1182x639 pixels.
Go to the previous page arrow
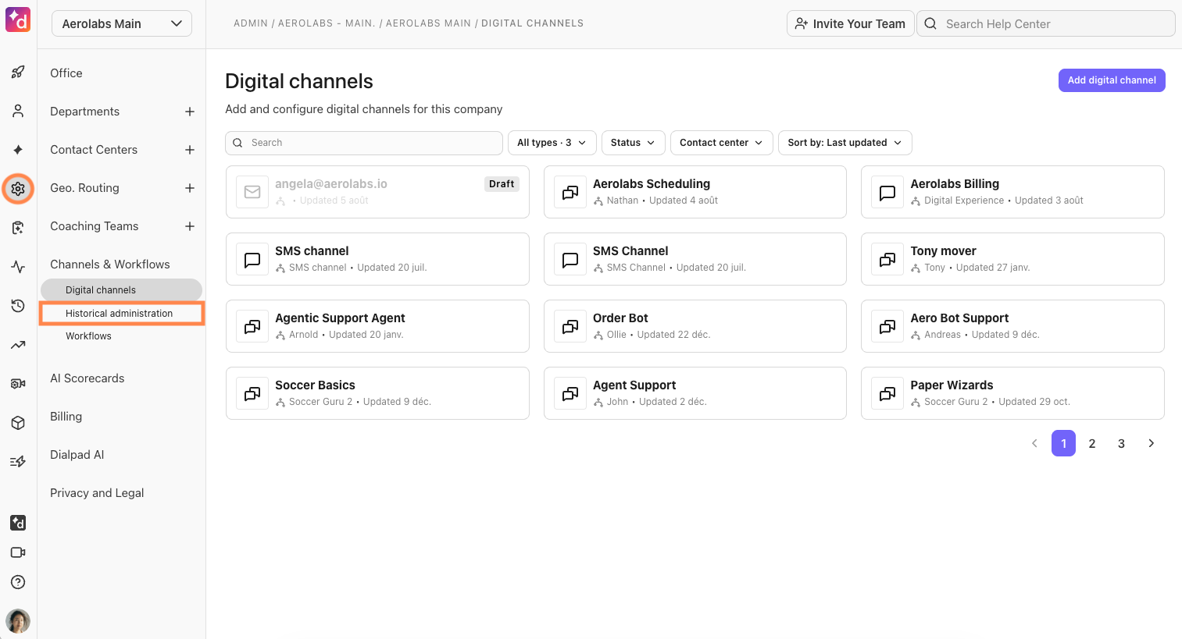click(x=1034, y=443)
